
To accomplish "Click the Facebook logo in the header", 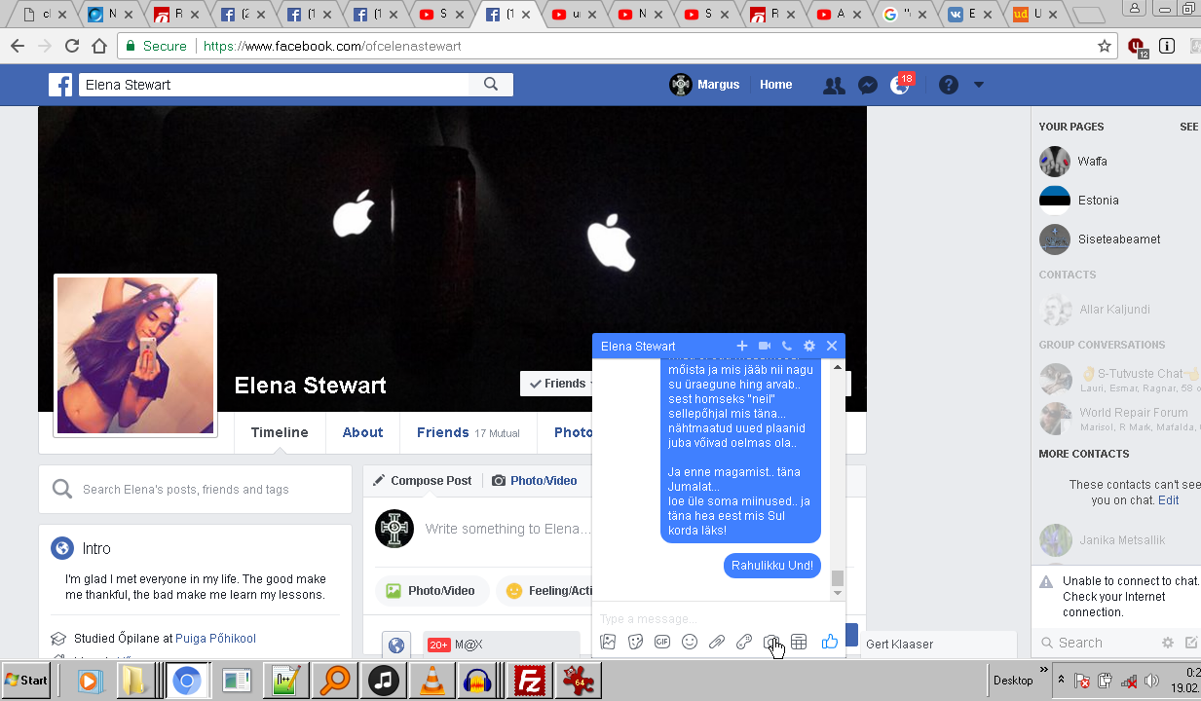I will [61, 85].
